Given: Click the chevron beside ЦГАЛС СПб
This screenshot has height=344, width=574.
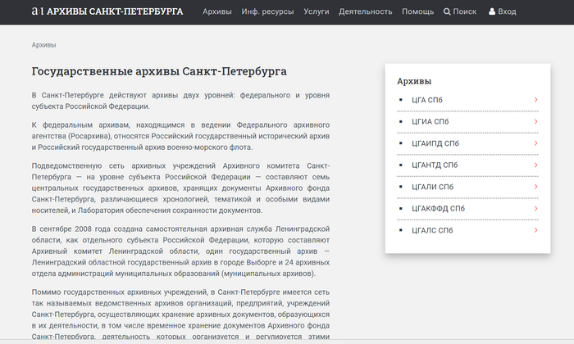Looking at the screenshot, I should point(535,230).
